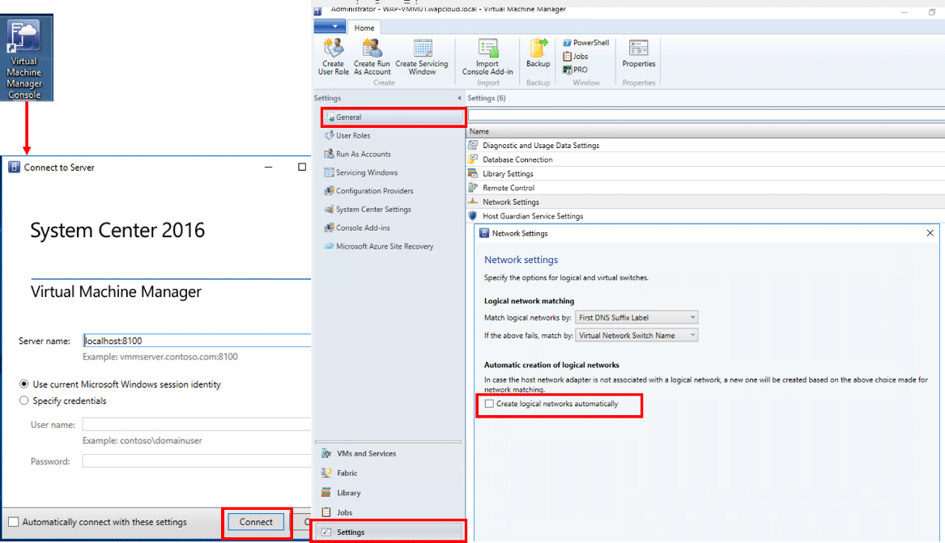
Task: Click the Connect button
Action: (256, 522)
